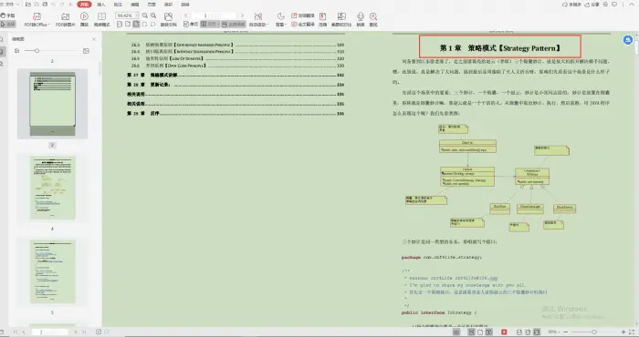Switch to the Edit ribbon tab

[x=134, y=5]
